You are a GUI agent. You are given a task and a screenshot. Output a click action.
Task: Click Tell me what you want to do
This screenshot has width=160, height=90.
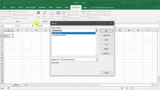(x=102, y=7)
